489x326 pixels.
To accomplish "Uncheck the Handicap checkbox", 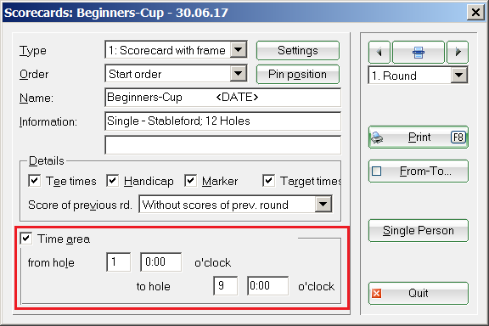I will tap(112, 181).
